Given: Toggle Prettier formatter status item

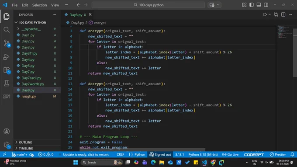Looking at the screenshot, I should click(278, 154).
